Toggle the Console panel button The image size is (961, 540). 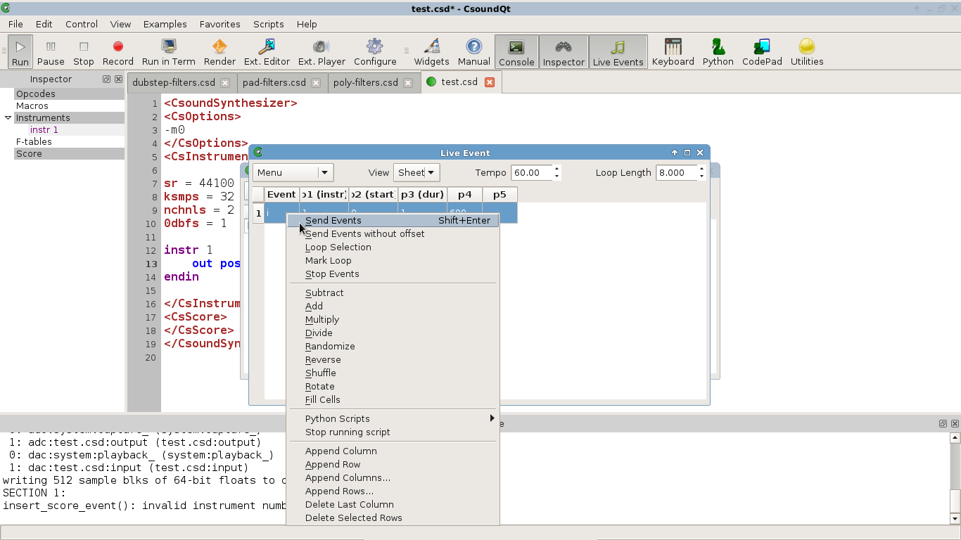coord(516,51)
